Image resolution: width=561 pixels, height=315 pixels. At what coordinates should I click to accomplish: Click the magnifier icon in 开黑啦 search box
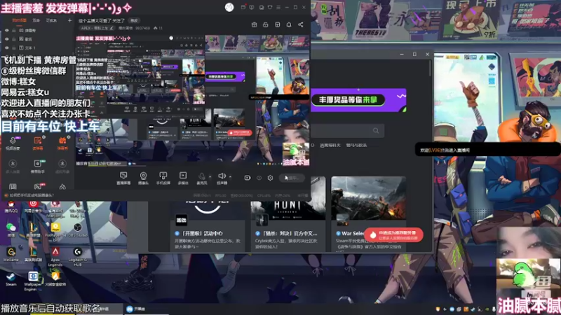pos(376,130)
